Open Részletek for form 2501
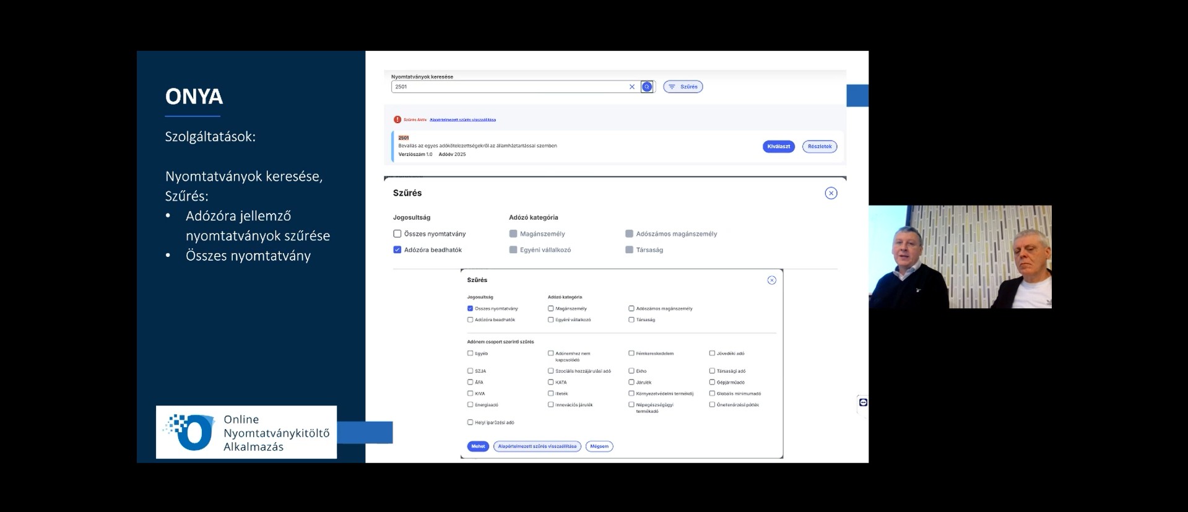Viewport: 1188px width, 512px height. click(819, 147)
